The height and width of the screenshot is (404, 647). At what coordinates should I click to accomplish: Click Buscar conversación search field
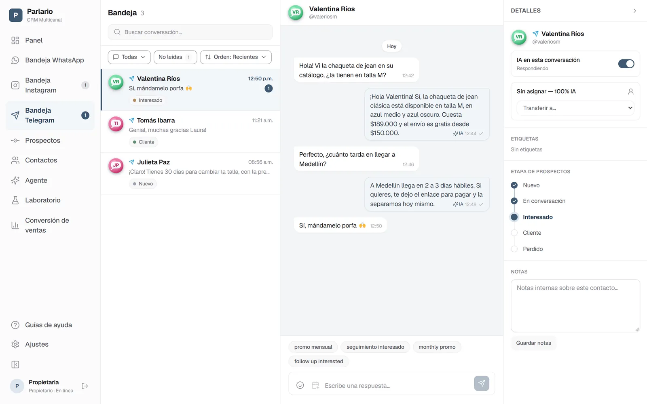point(190,32)
